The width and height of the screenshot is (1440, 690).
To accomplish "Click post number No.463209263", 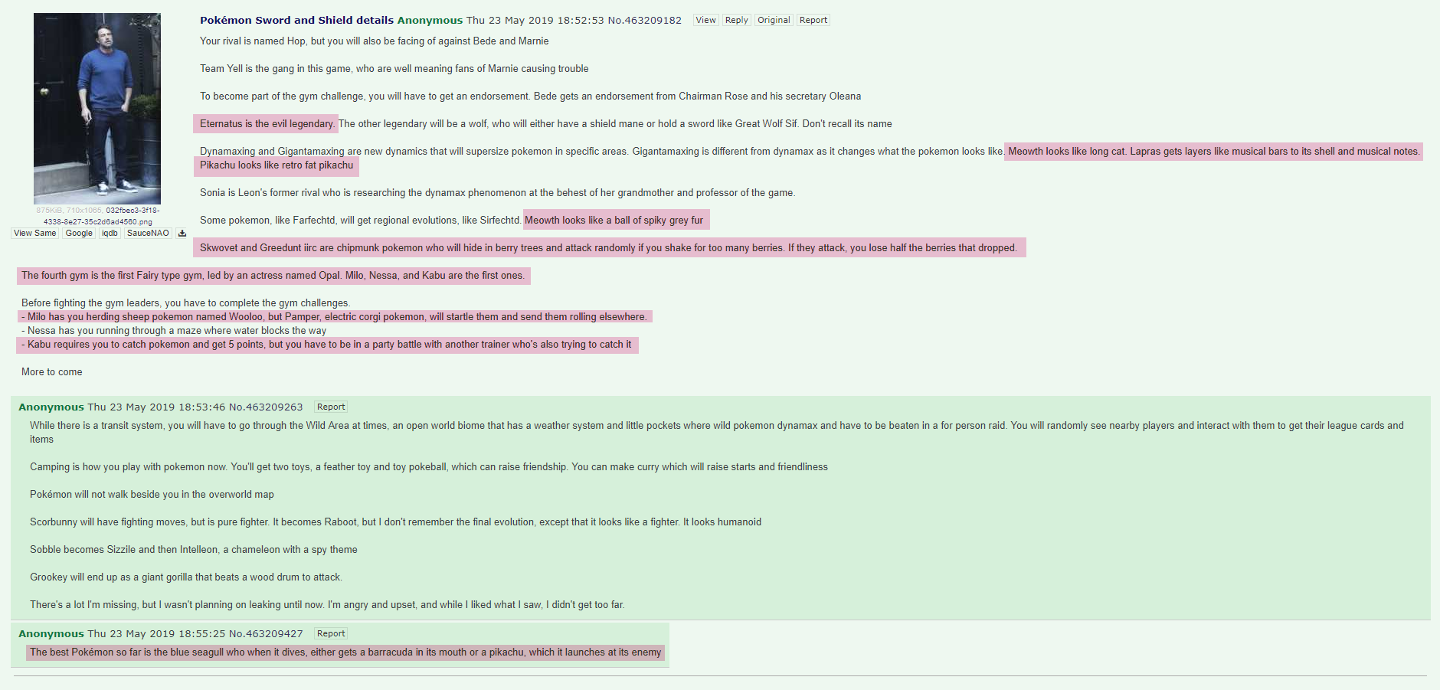I will [266, 407].
